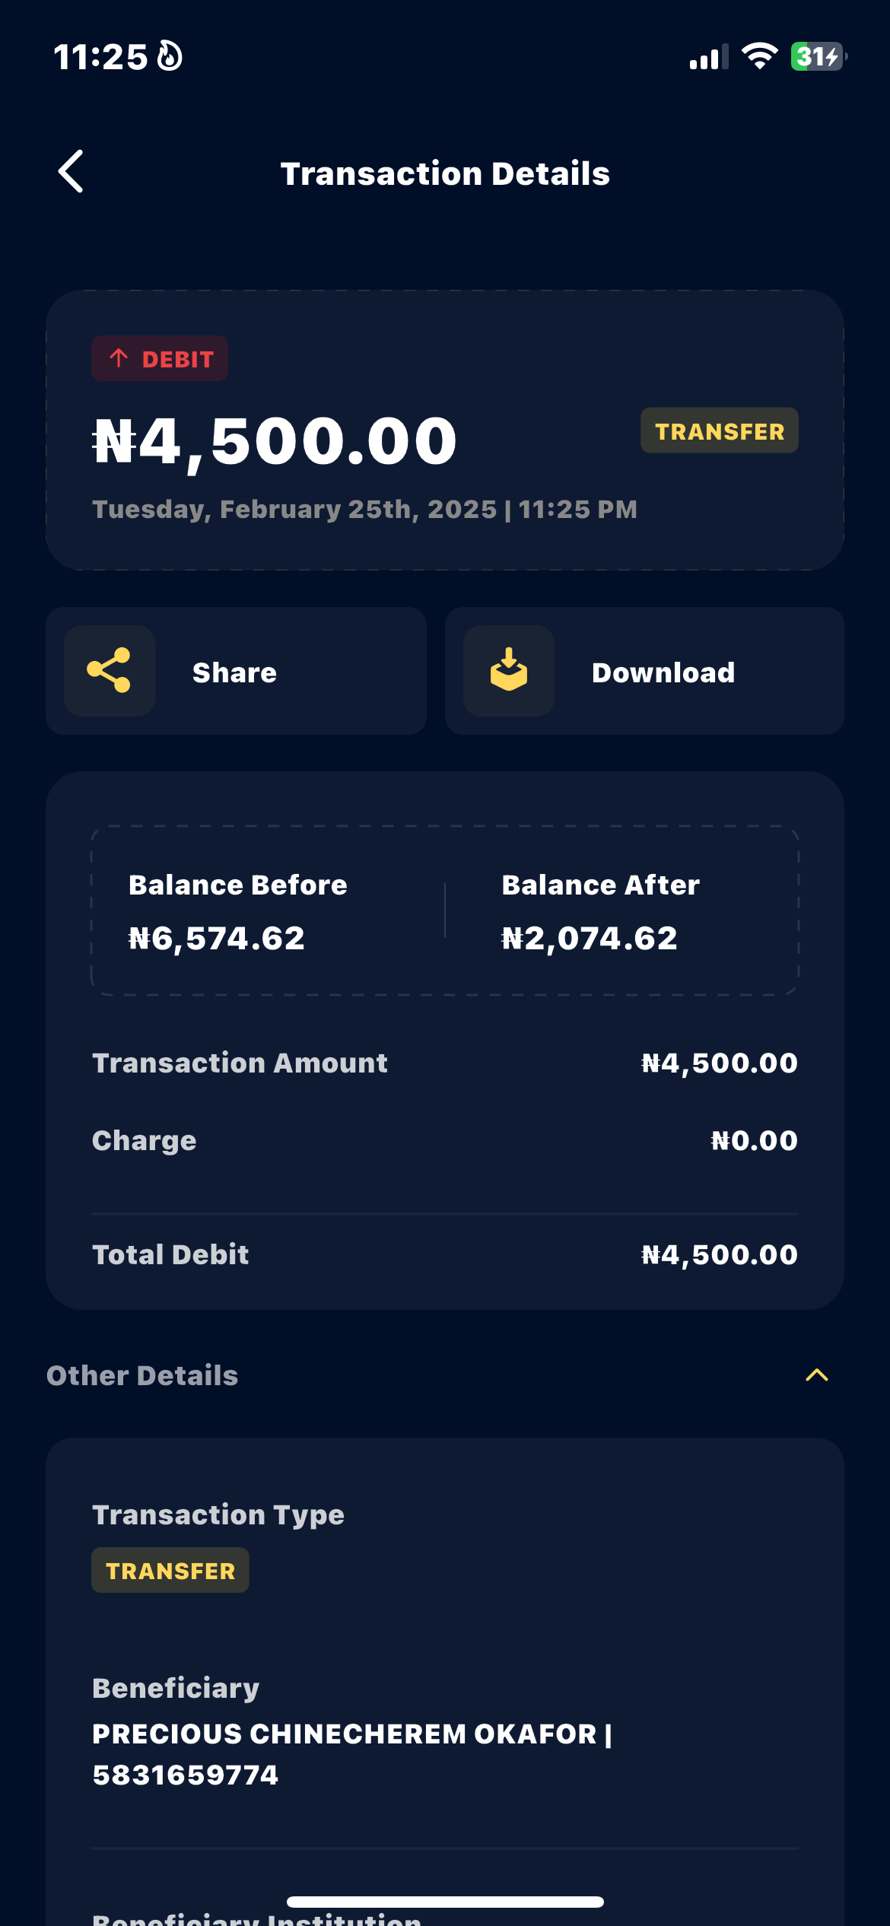890x1926 pixels.
Task: Tap the ₦4,500.00 headline amount
Action: [x=275, y=441]
